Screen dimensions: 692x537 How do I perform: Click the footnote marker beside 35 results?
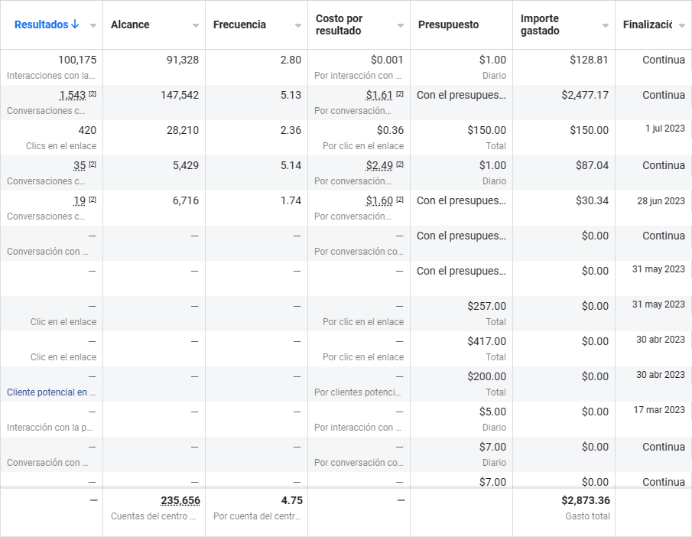click(x=93, y=165)
